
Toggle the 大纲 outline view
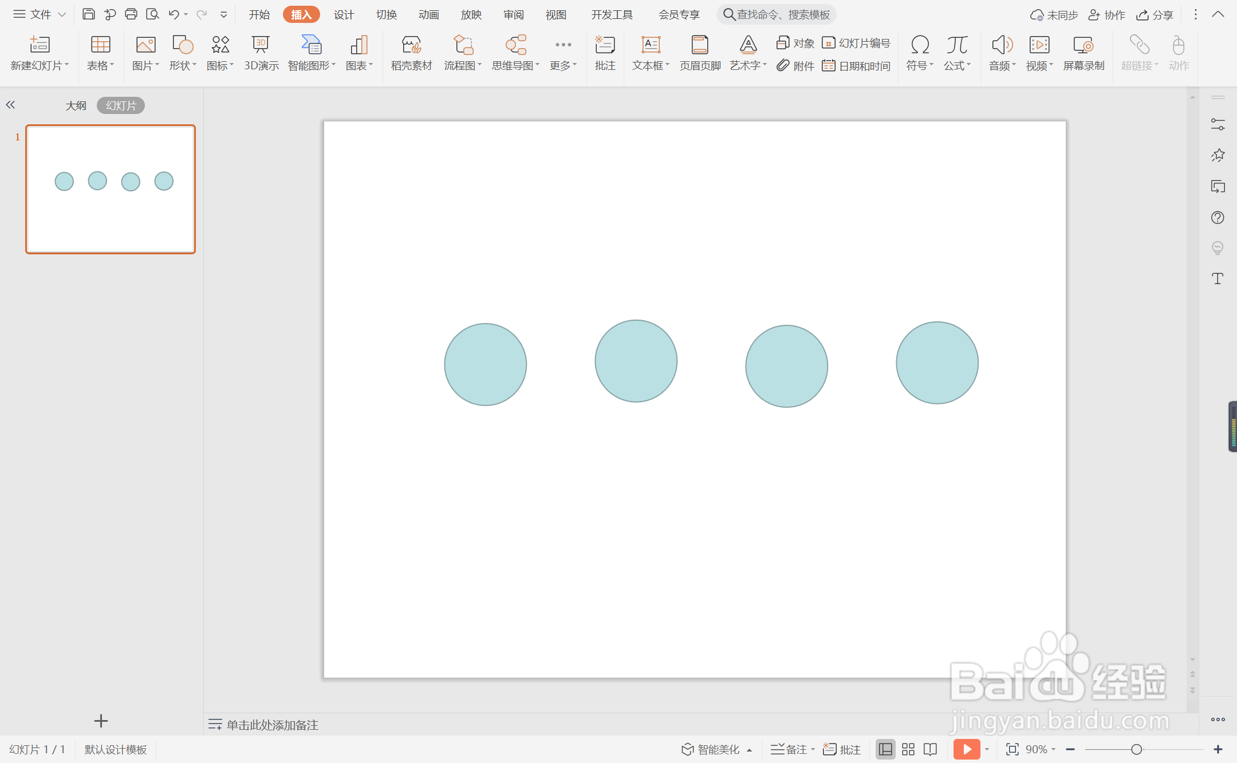point(76,105)
